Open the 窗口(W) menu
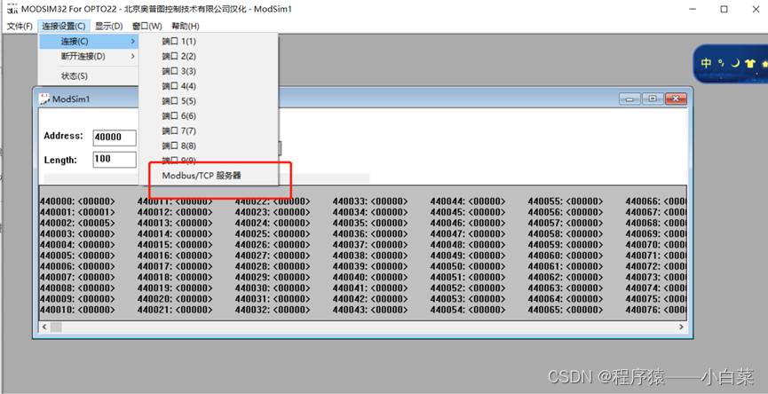 pos(146,26)
